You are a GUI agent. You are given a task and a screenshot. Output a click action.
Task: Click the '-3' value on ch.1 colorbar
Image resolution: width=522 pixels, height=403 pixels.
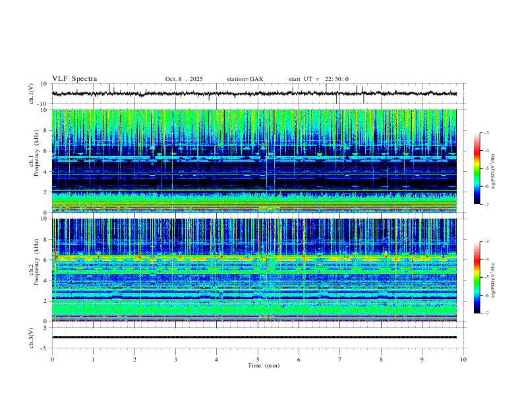pyautogui.click(x=486, y=132)
